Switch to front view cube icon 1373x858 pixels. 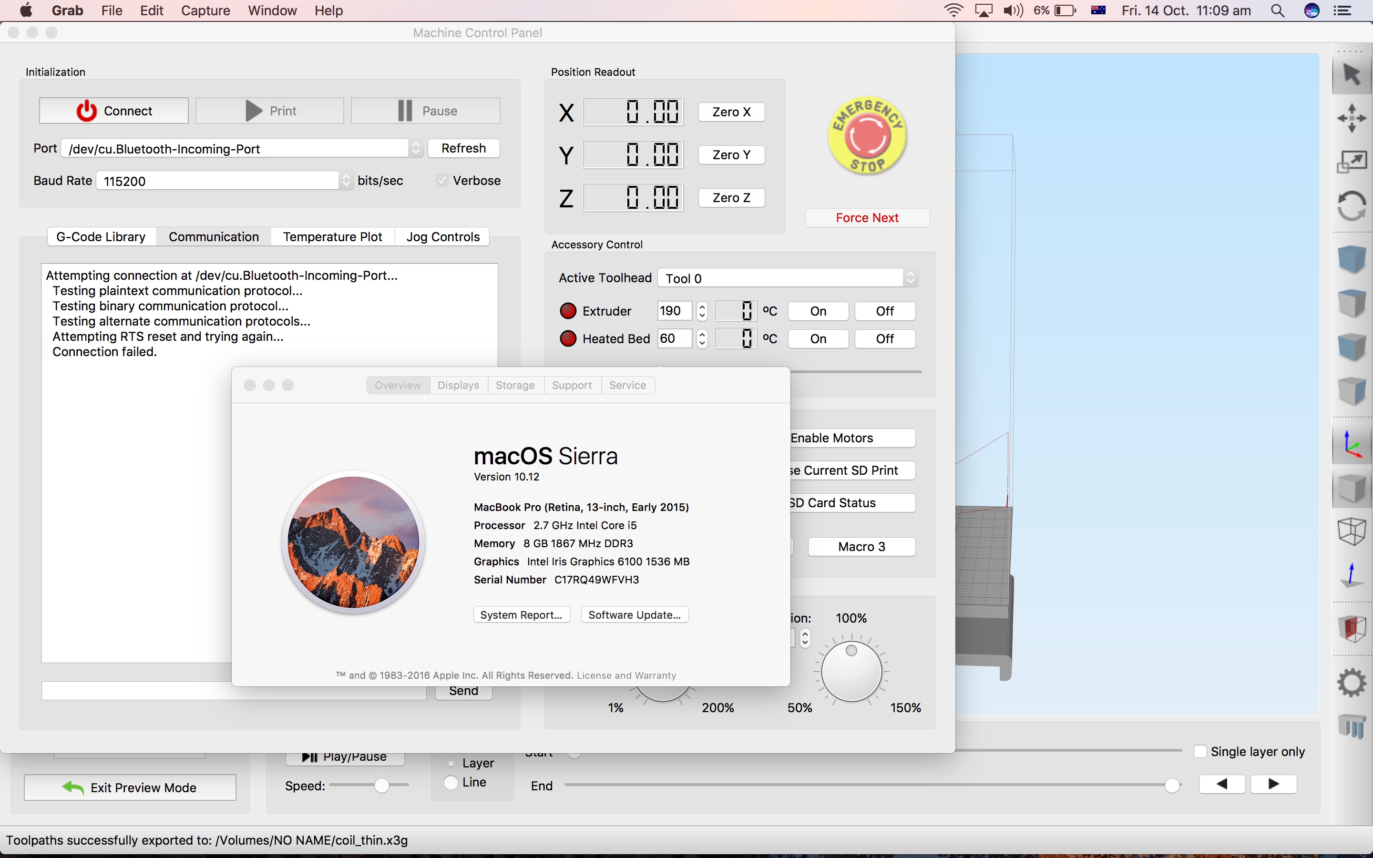[1352, 346]
